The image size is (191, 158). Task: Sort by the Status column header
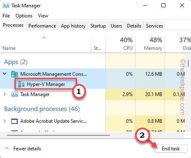point(98,45)
